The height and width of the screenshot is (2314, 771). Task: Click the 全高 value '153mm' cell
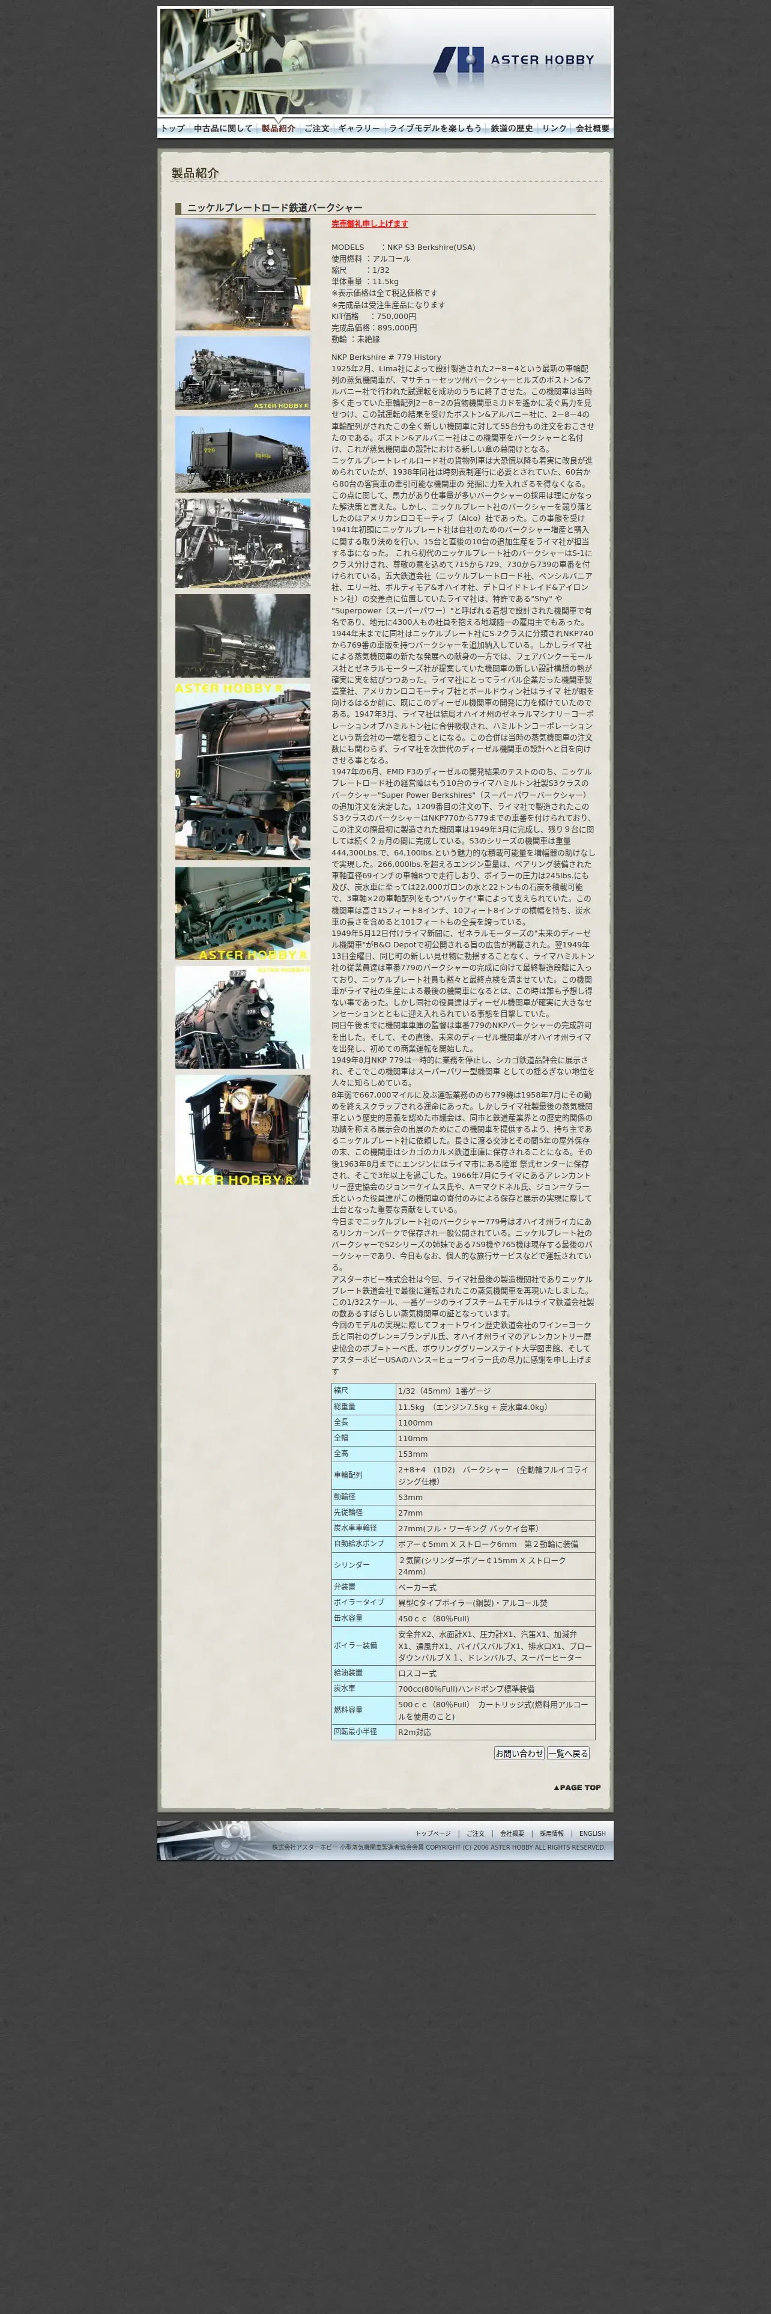point(495,1453)
